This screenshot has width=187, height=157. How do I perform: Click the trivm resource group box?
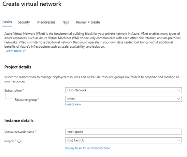point(124,99)
